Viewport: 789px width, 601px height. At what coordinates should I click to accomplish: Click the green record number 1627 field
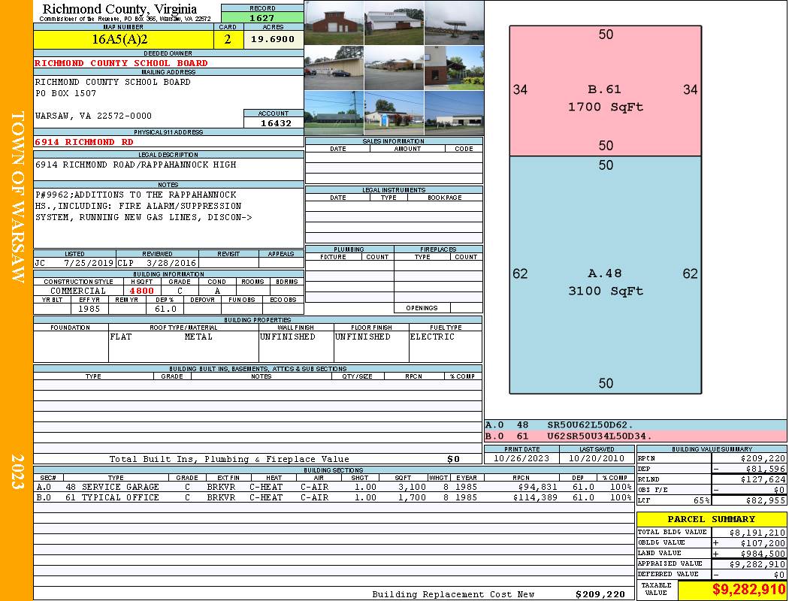[262, 17]
